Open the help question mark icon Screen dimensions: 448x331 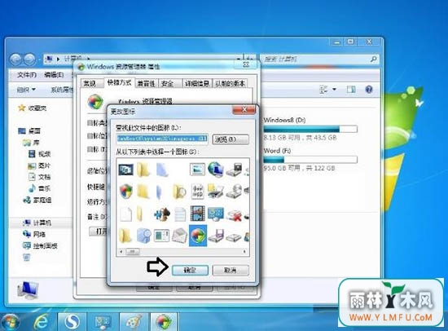369,90
